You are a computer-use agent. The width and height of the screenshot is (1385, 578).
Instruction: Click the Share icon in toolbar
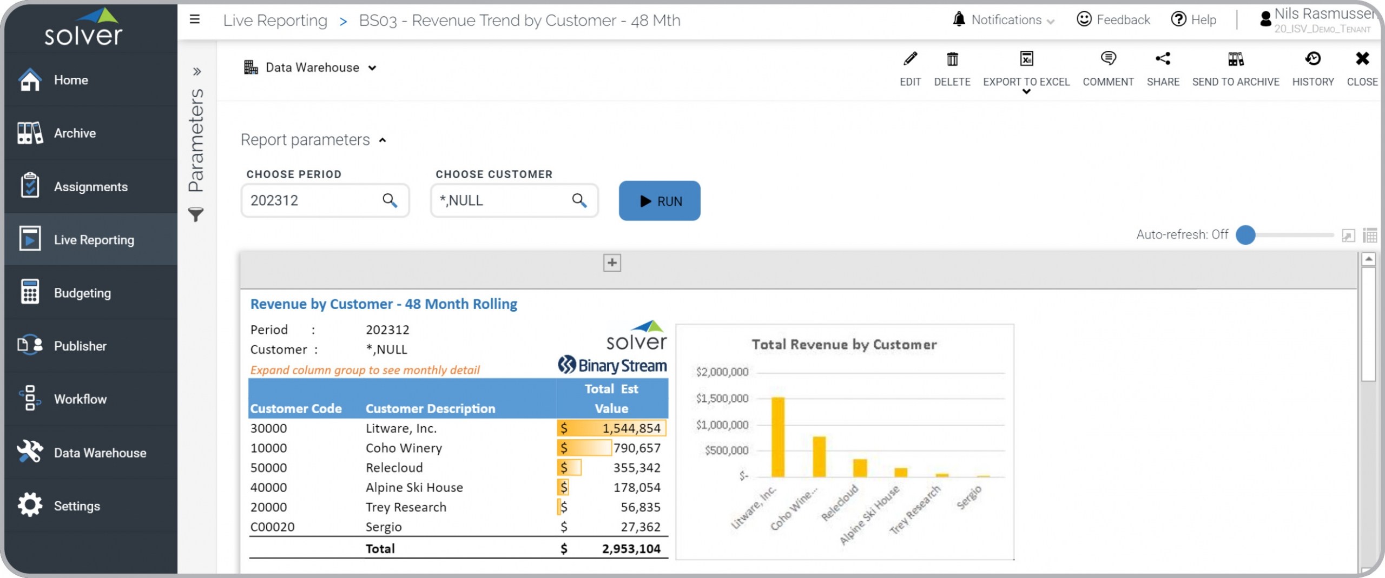tap(1163, 59)
